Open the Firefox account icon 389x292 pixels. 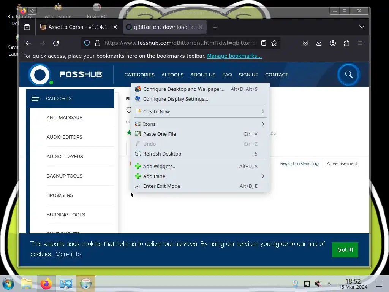(333, 43)
